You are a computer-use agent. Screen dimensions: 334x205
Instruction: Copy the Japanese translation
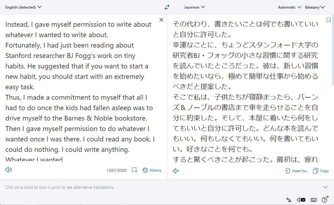coord(321,171)
